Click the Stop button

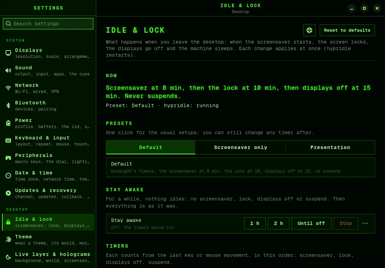pos(345,223)
